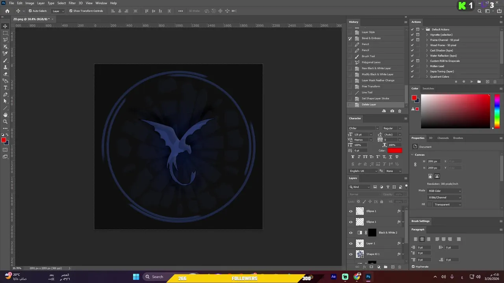Screen dimensions: 504x283
Task: Hide the Layer 1 layer
Action: pyautogui.click(x=351, y=243)
